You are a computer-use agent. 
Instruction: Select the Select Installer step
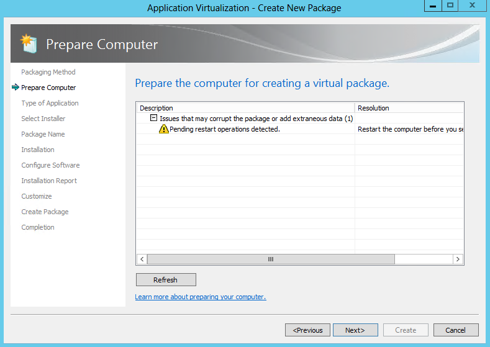(43, 119)
